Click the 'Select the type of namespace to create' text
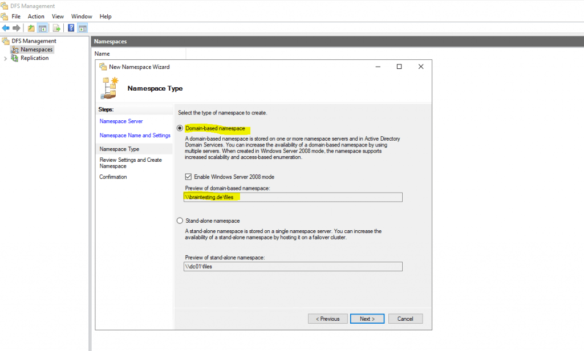This screenshot has width=584, height=351. 222,113
